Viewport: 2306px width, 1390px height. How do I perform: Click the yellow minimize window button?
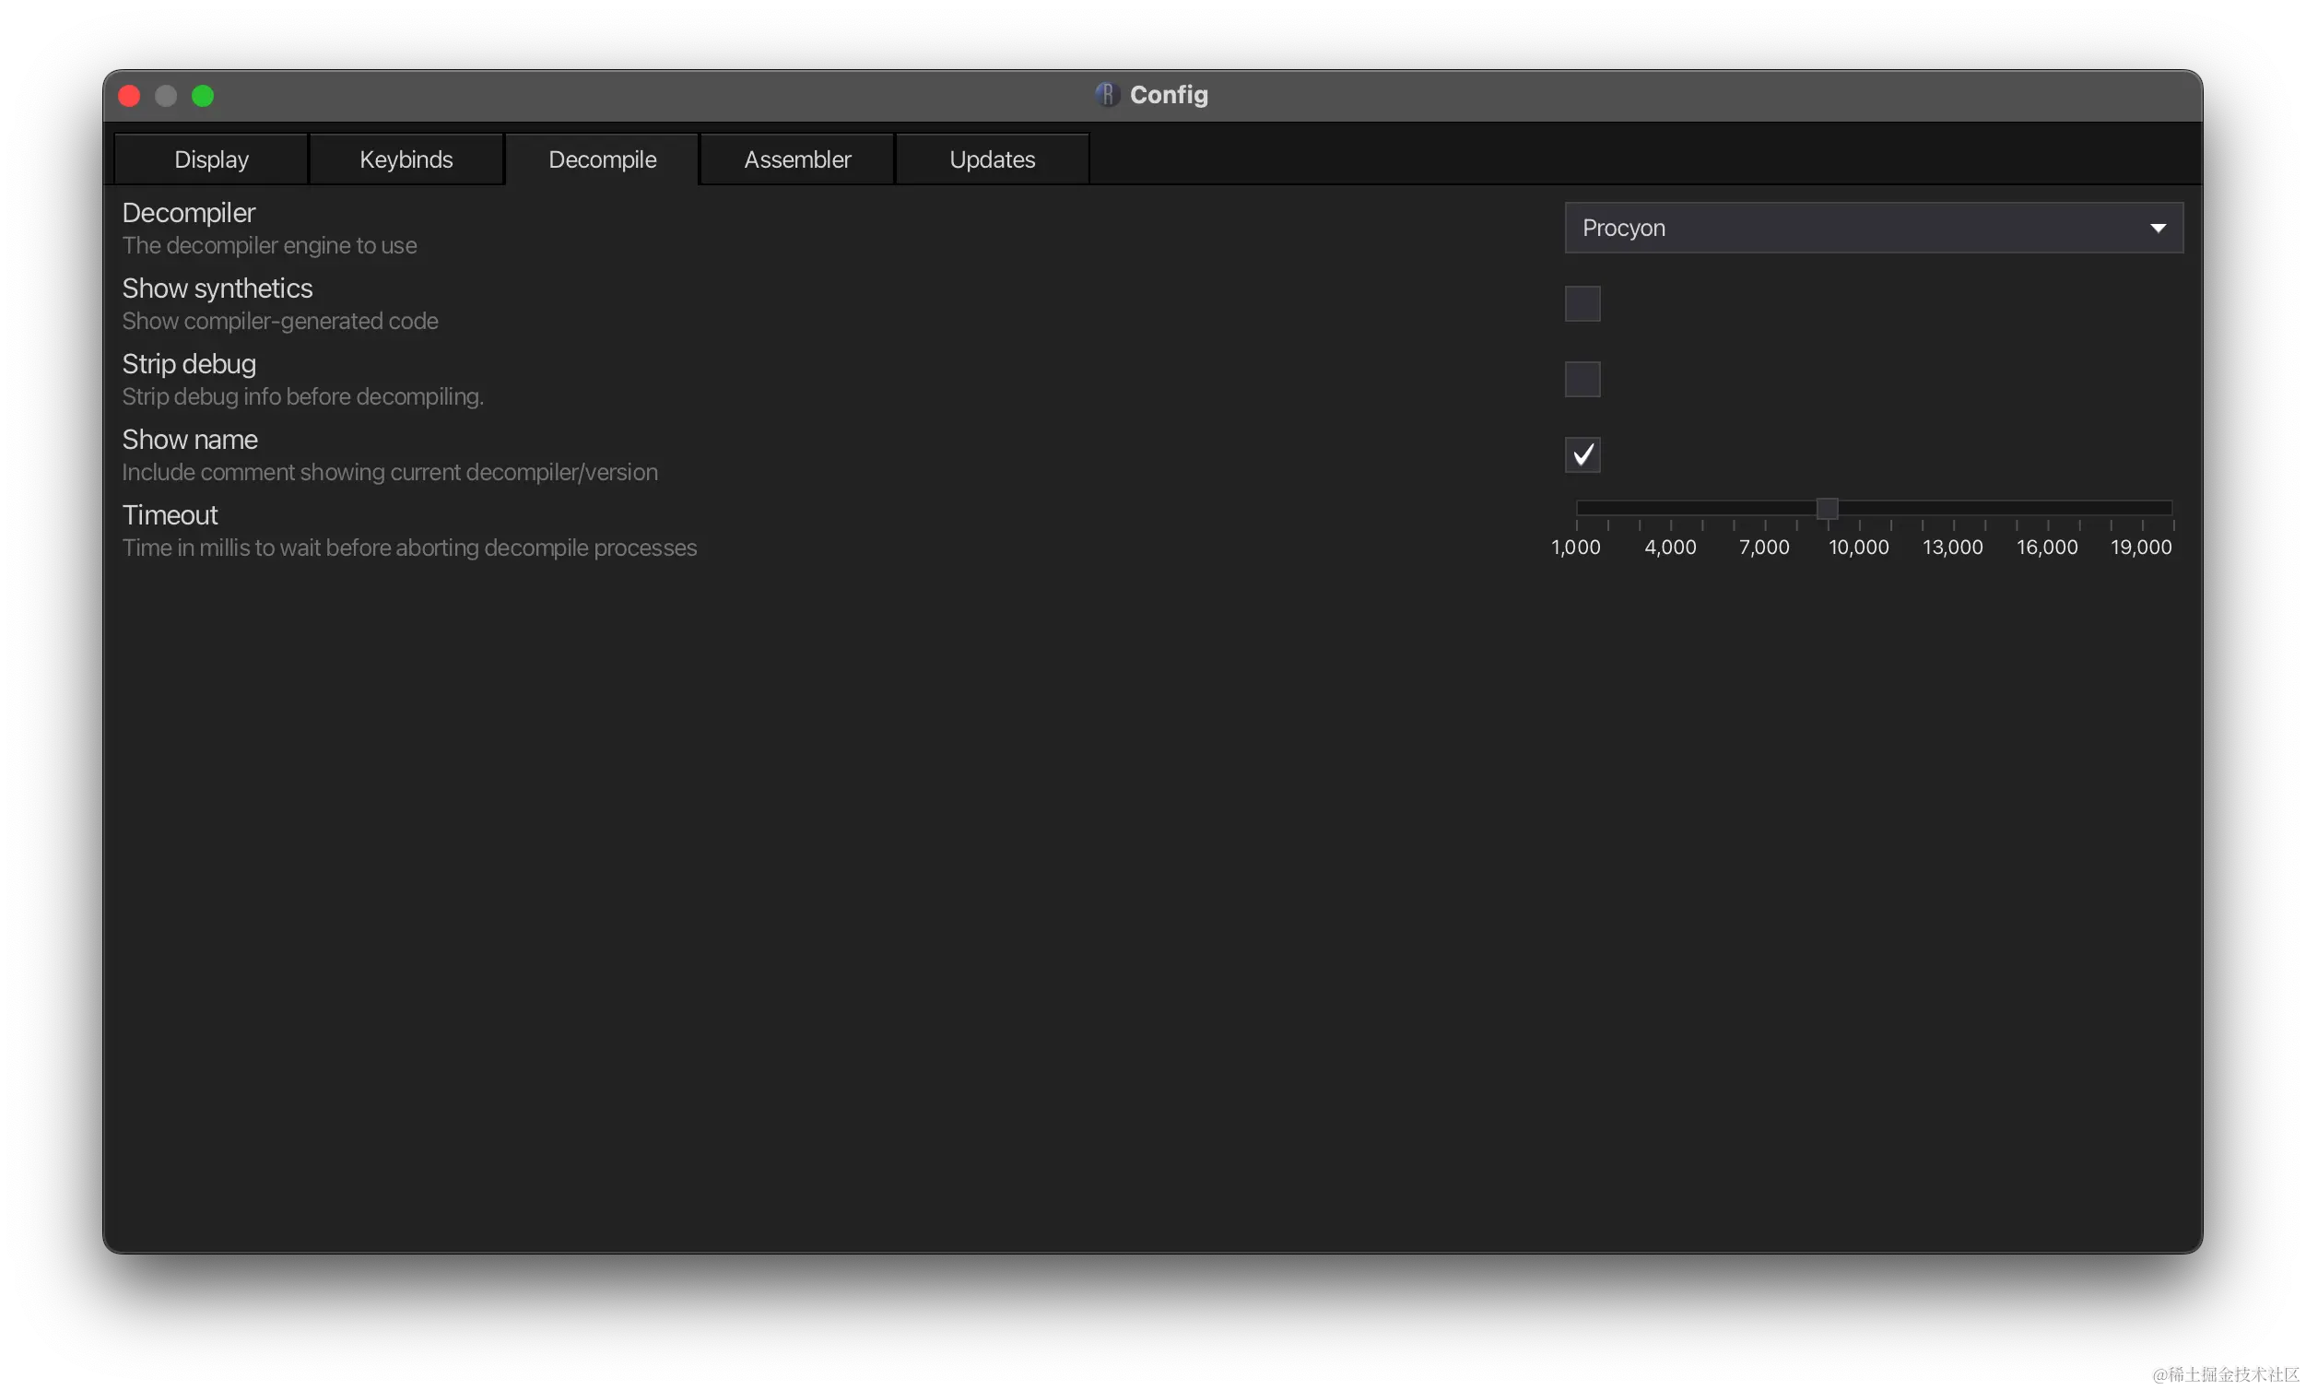(166, 96)
